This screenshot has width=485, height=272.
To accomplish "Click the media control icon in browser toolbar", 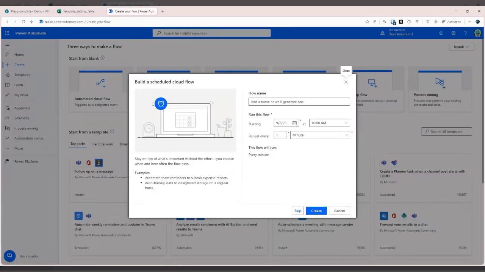I will tap(418, 22).
